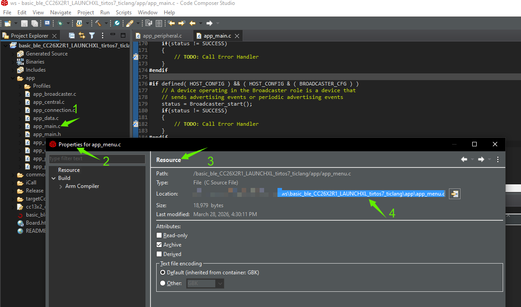Open the Edit menu
Image resolution: width=521 pixels, height=307 pixels.
coord(22,12)
